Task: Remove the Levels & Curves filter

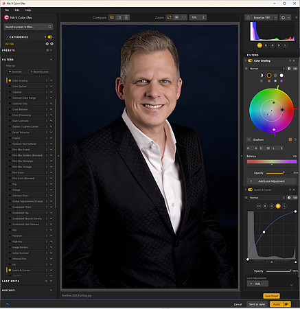Action: point(294,190)
